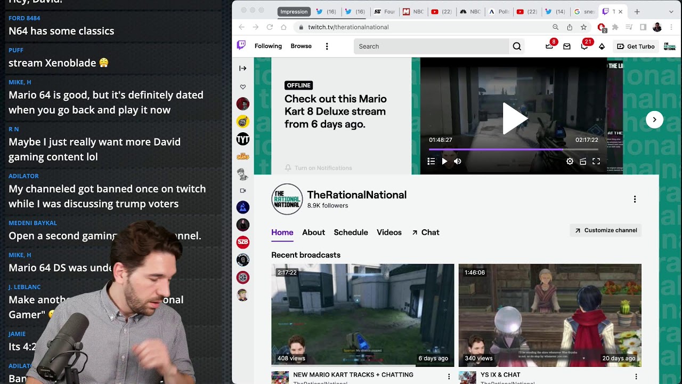Image resolution: width=682 pixels, height=384 pixels.
Task: Click the Chrome zoom magnifier icon
Action: pyautogui.click(x=556, y=27)
